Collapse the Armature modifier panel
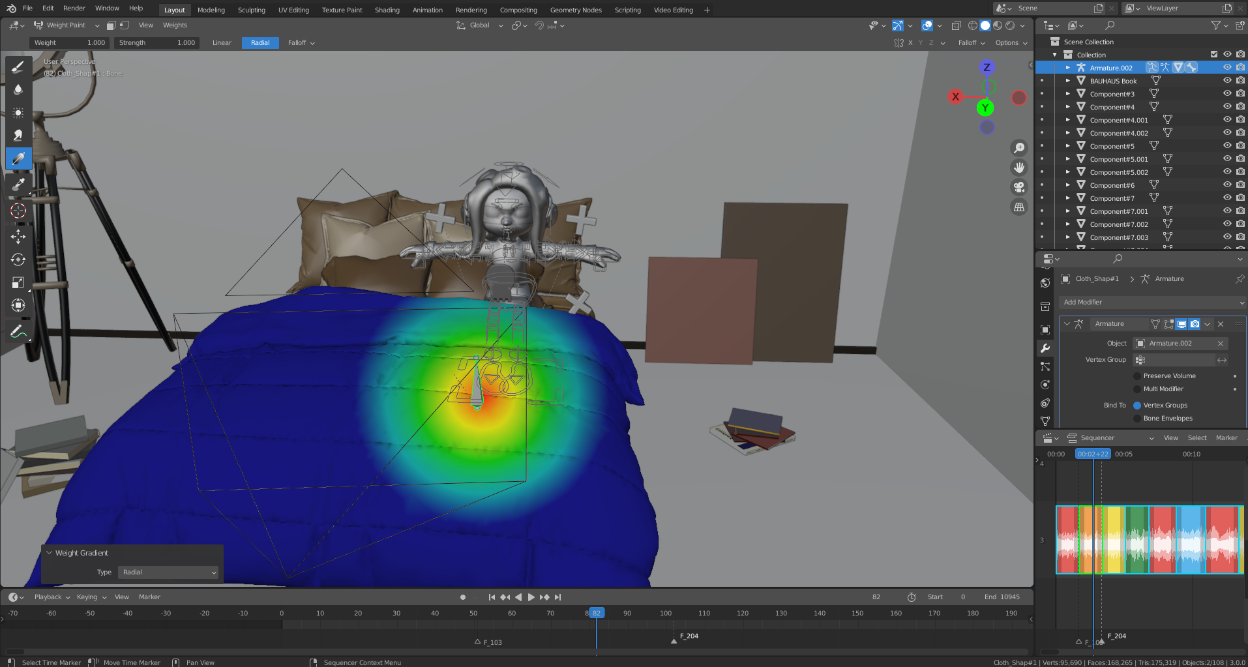The image size is (1248, 667). pyautogui.click(x=1067, y=324)
